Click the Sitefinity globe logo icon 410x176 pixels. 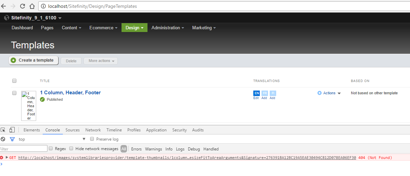[x=6, y=18]
